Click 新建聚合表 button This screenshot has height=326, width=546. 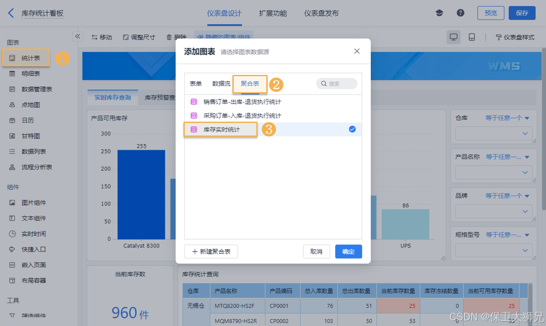pos(211,252)
